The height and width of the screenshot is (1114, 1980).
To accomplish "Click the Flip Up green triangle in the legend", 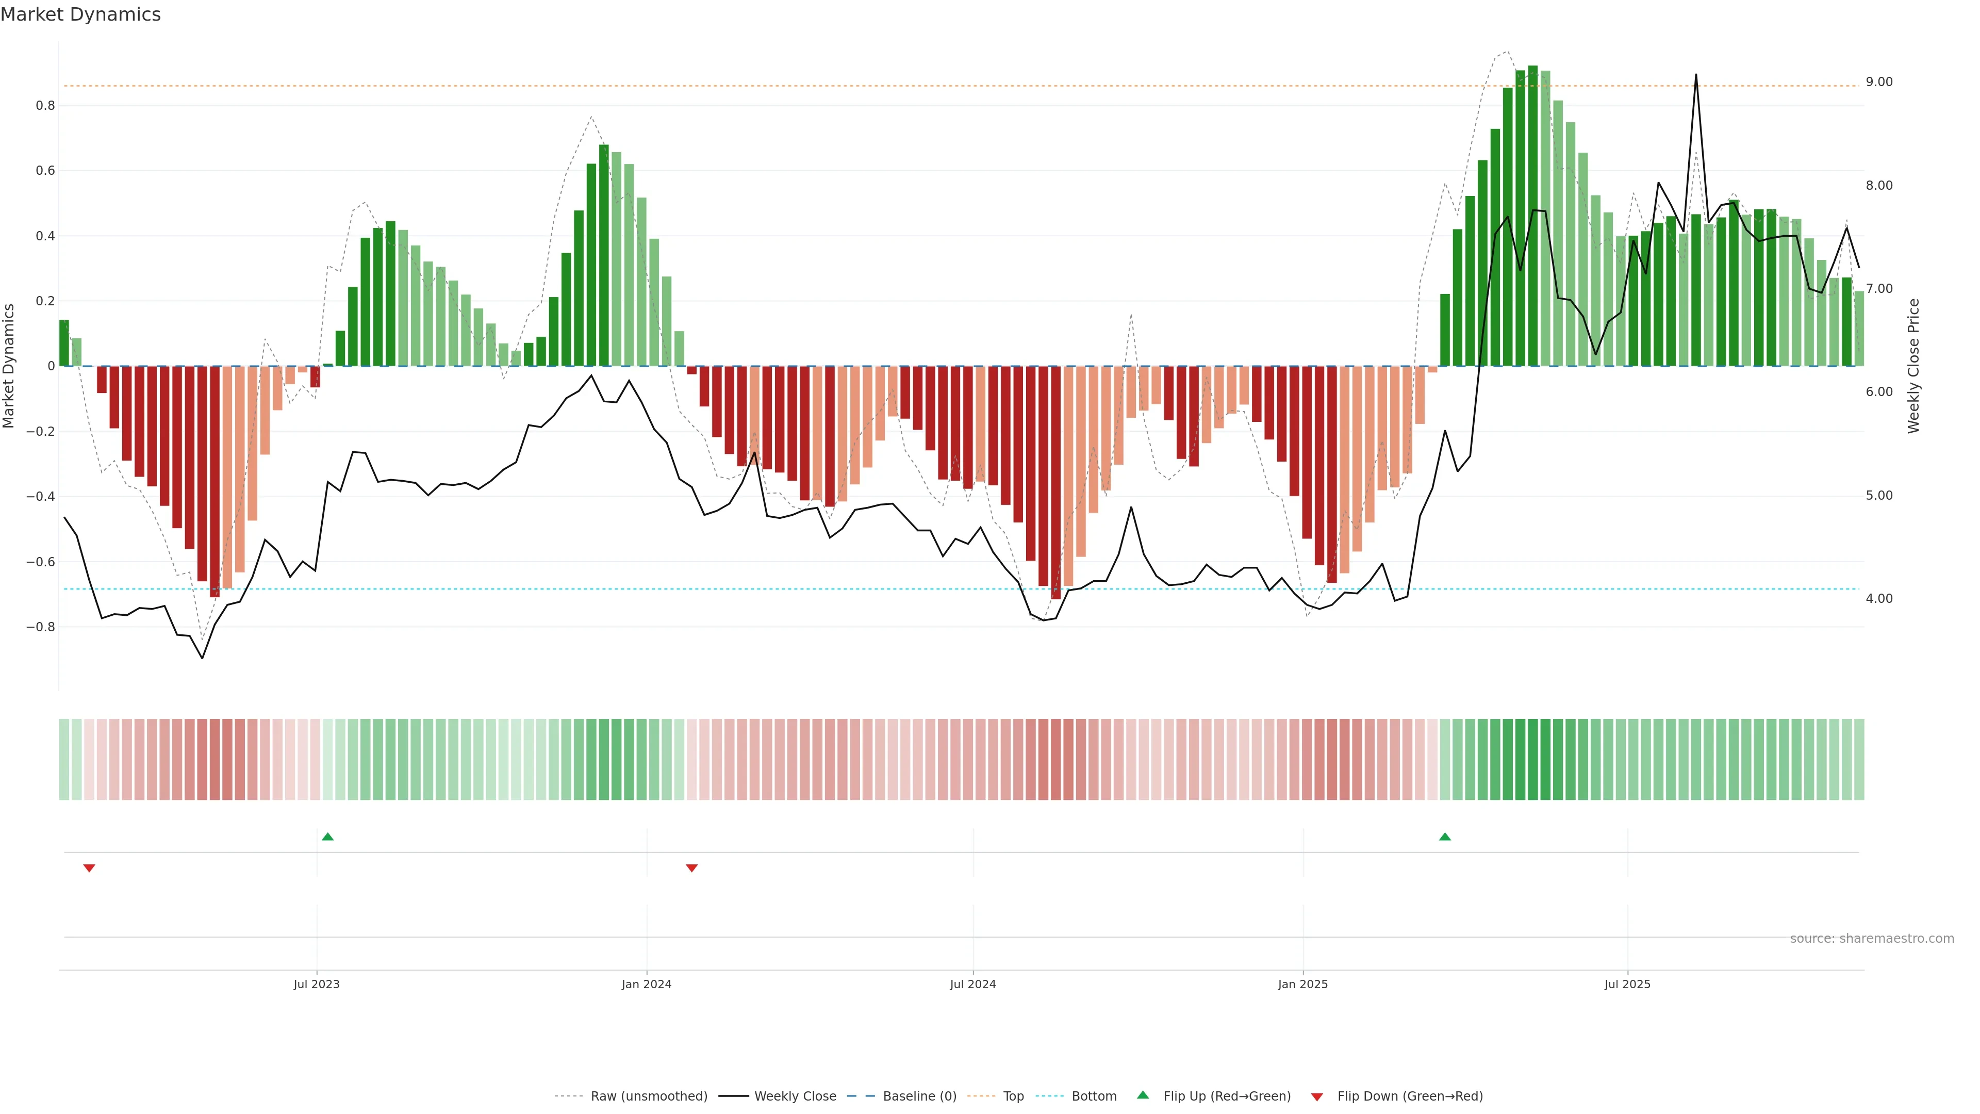I will 1143,1095.
